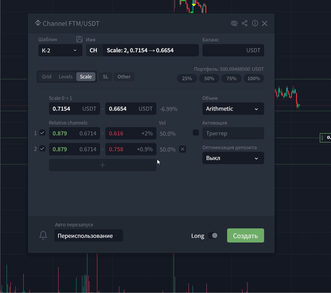
Task: Open the info icon in header
Action: point(255,23)
